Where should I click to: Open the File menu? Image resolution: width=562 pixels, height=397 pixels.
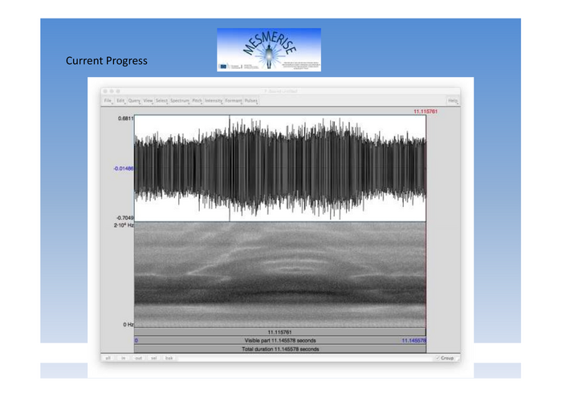[108, 100]
